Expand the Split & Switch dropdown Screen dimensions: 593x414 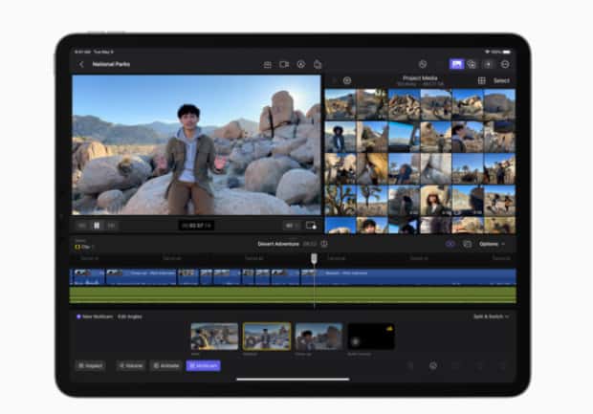(x=491, y=316)
